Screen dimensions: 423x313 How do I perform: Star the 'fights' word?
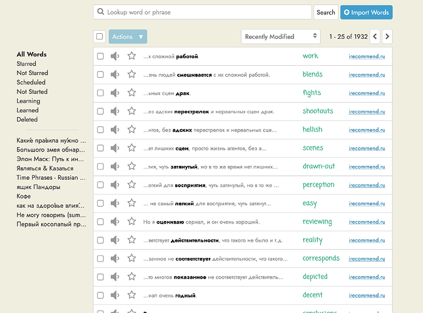point(131,93)
